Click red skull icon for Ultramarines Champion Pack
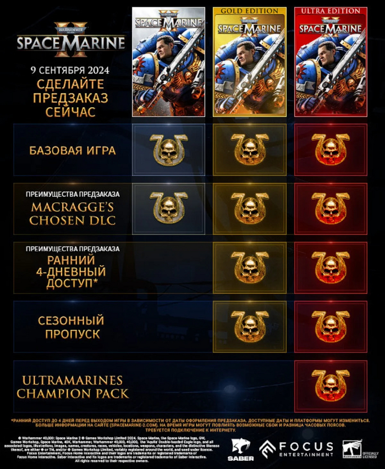The width and height of the screenshot is (385, 469). click(331, 386)
